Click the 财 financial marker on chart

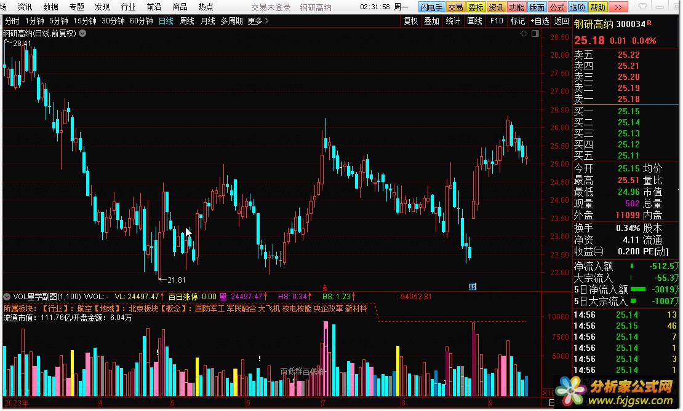pos(473,287)
